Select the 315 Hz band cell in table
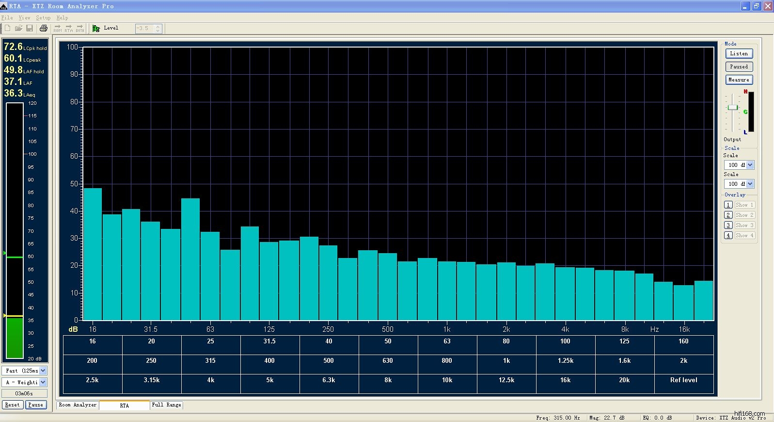Viewport: 774px width, 422px height. click(210, 361)
